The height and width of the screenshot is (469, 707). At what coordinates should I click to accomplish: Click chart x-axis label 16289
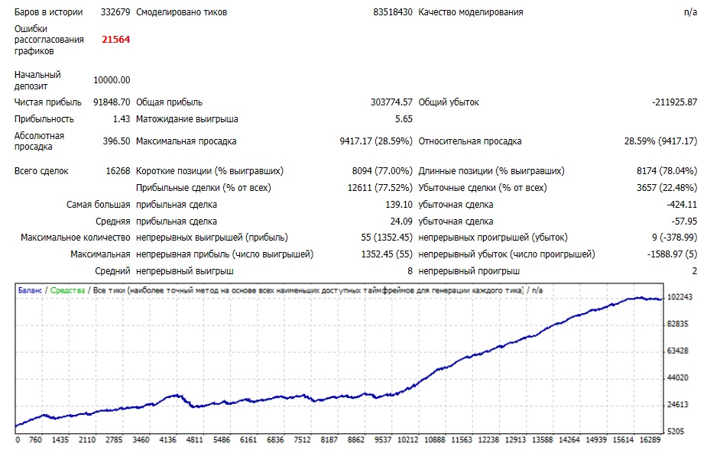click(x=650, y=440)
